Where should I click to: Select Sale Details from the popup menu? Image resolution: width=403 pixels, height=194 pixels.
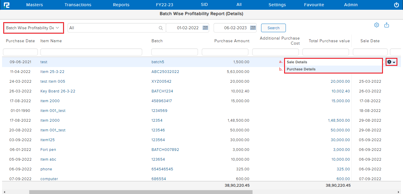pyautogui.click(x=297, y=62)
